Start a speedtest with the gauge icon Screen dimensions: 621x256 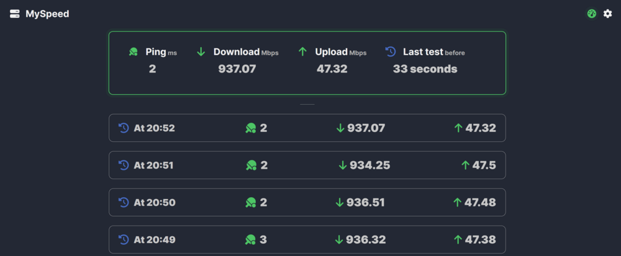click(592, 14)
